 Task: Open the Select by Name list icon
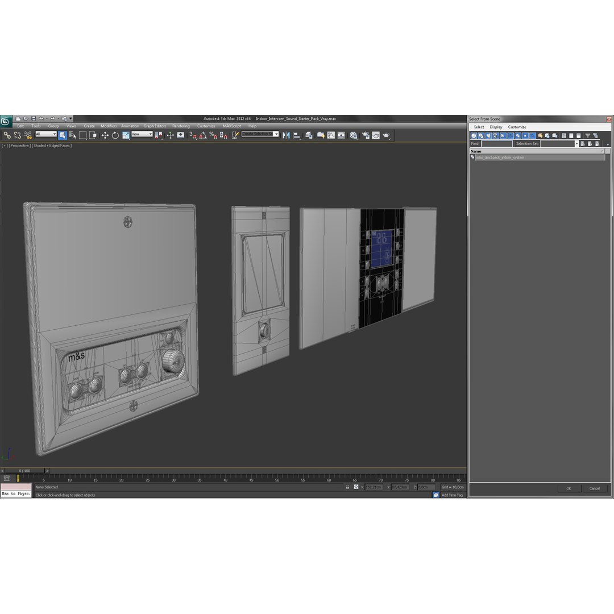point(72,135)
